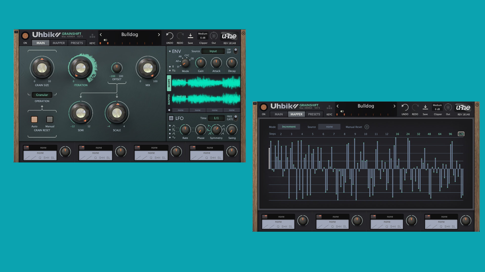Enable the Manual Reset radio button
The height and width of the screenshot is (272, 485).
click(367, 127)
